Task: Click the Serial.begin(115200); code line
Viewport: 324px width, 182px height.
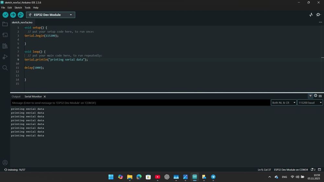Action: (41, 36)
